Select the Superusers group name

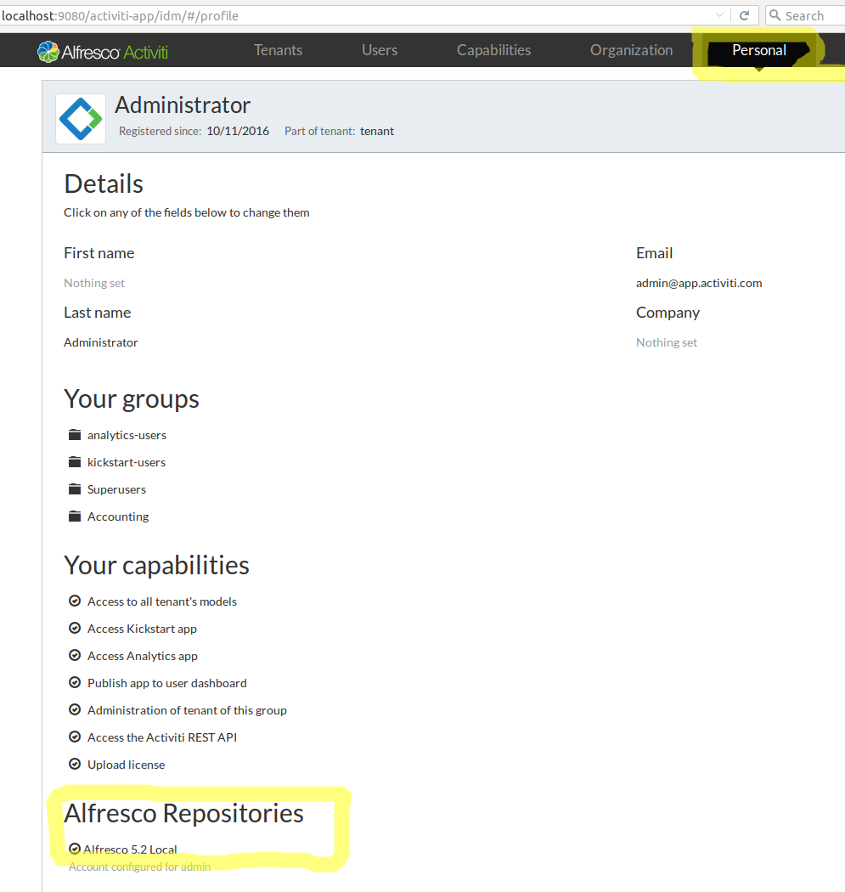(116, 490)
